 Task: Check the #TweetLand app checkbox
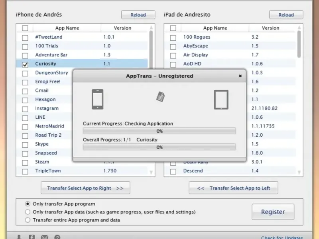click(x=25, y=37)
